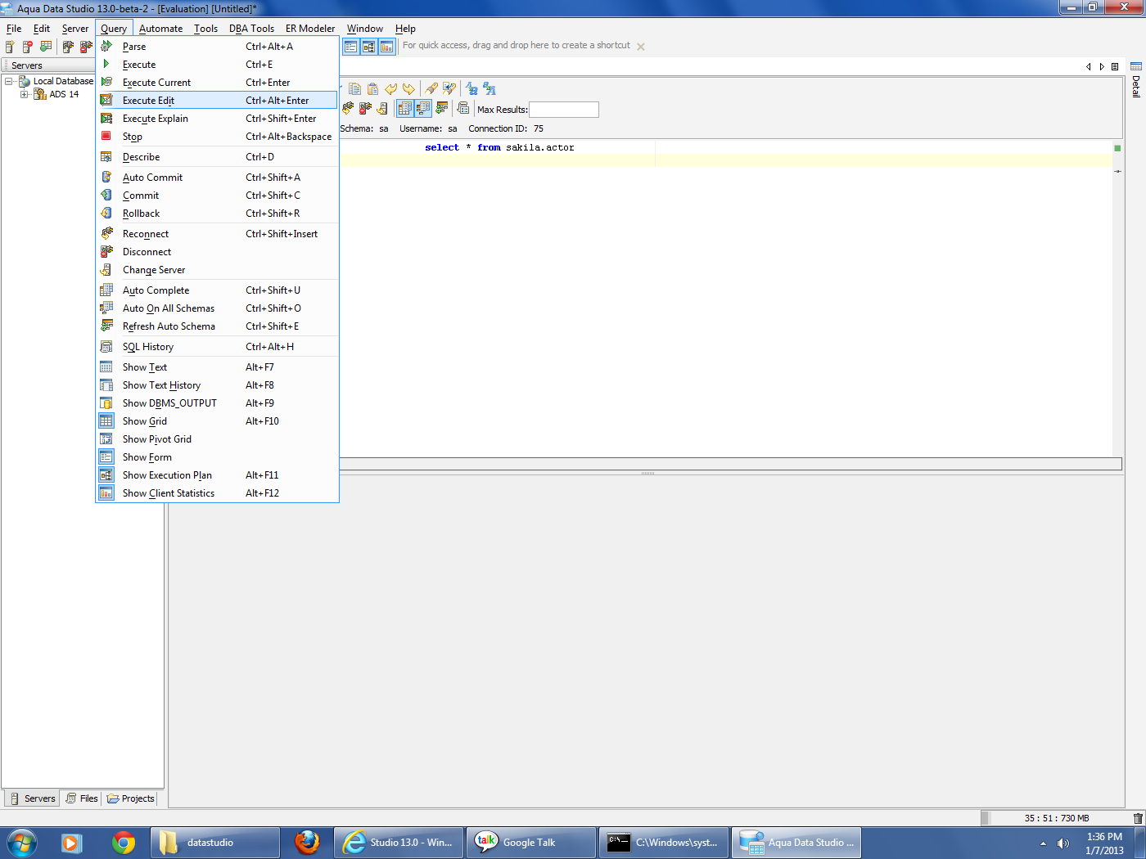This screenshot has height=859, width=1146.
Task: Select Execute Edit menu entry
Action: pos(217,101)
